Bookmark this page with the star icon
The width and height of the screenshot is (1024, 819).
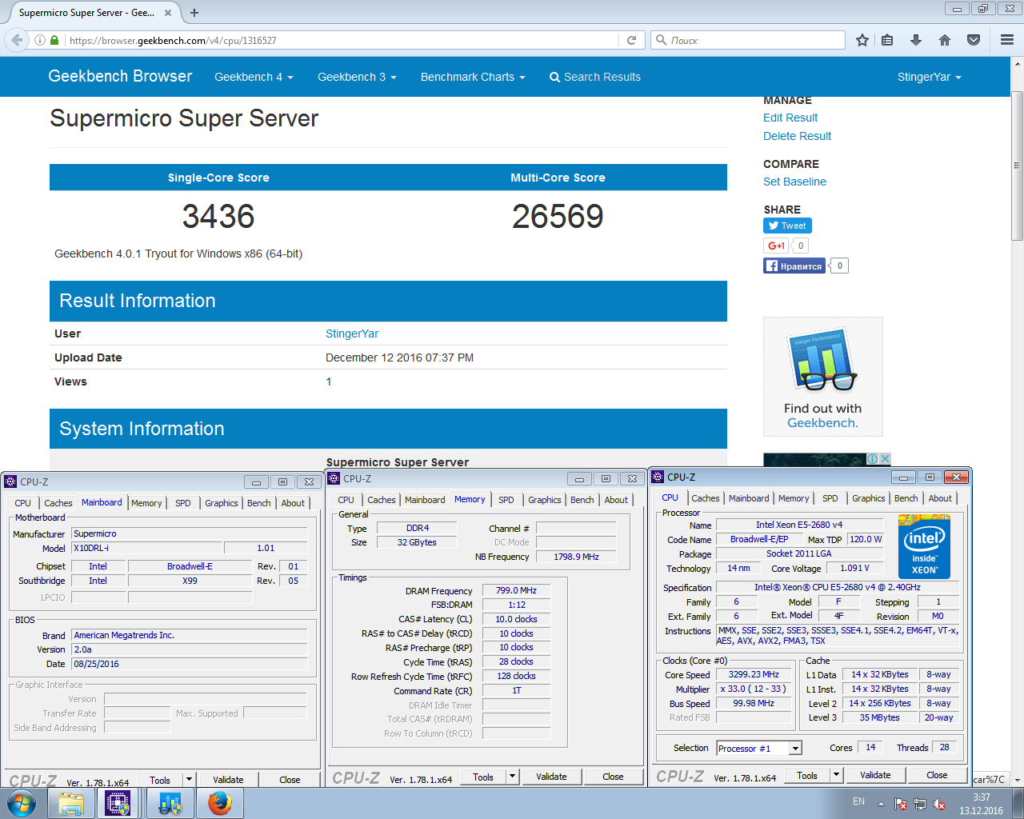point(862,40)
